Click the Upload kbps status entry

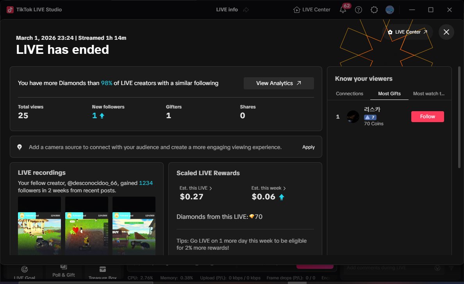pos(230,278)
